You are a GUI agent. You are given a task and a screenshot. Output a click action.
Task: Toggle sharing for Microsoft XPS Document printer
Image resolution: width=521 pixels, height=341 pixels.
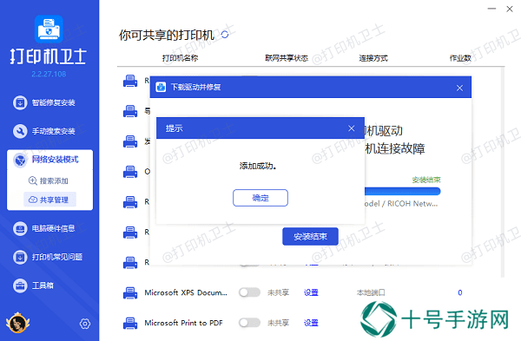[x=249, y=292]
